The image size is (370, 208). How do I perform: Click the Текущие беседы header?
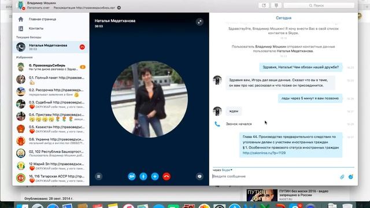(x=28, y=37)
